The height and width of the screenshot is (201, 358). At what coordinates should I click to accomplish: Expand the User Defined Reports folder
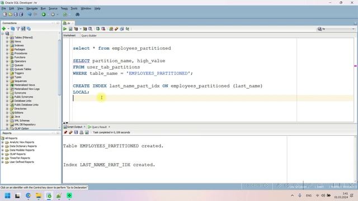point(2,162)
